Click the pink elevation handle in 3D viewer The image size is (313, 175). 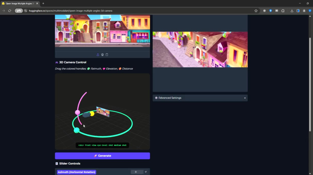point(77,112)
